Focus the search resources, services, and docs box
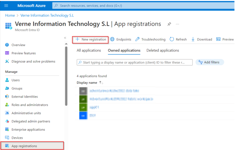This screenshot has width=235, height=150. click(143, 6)
